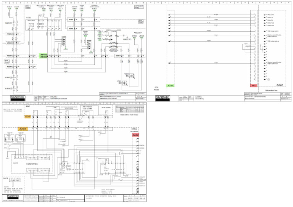Image resolution: width=293 pixels, height=207 pixels.
Task: Click the red XA02 tag under E-Stop connector
Action: [x=135, y=135]
